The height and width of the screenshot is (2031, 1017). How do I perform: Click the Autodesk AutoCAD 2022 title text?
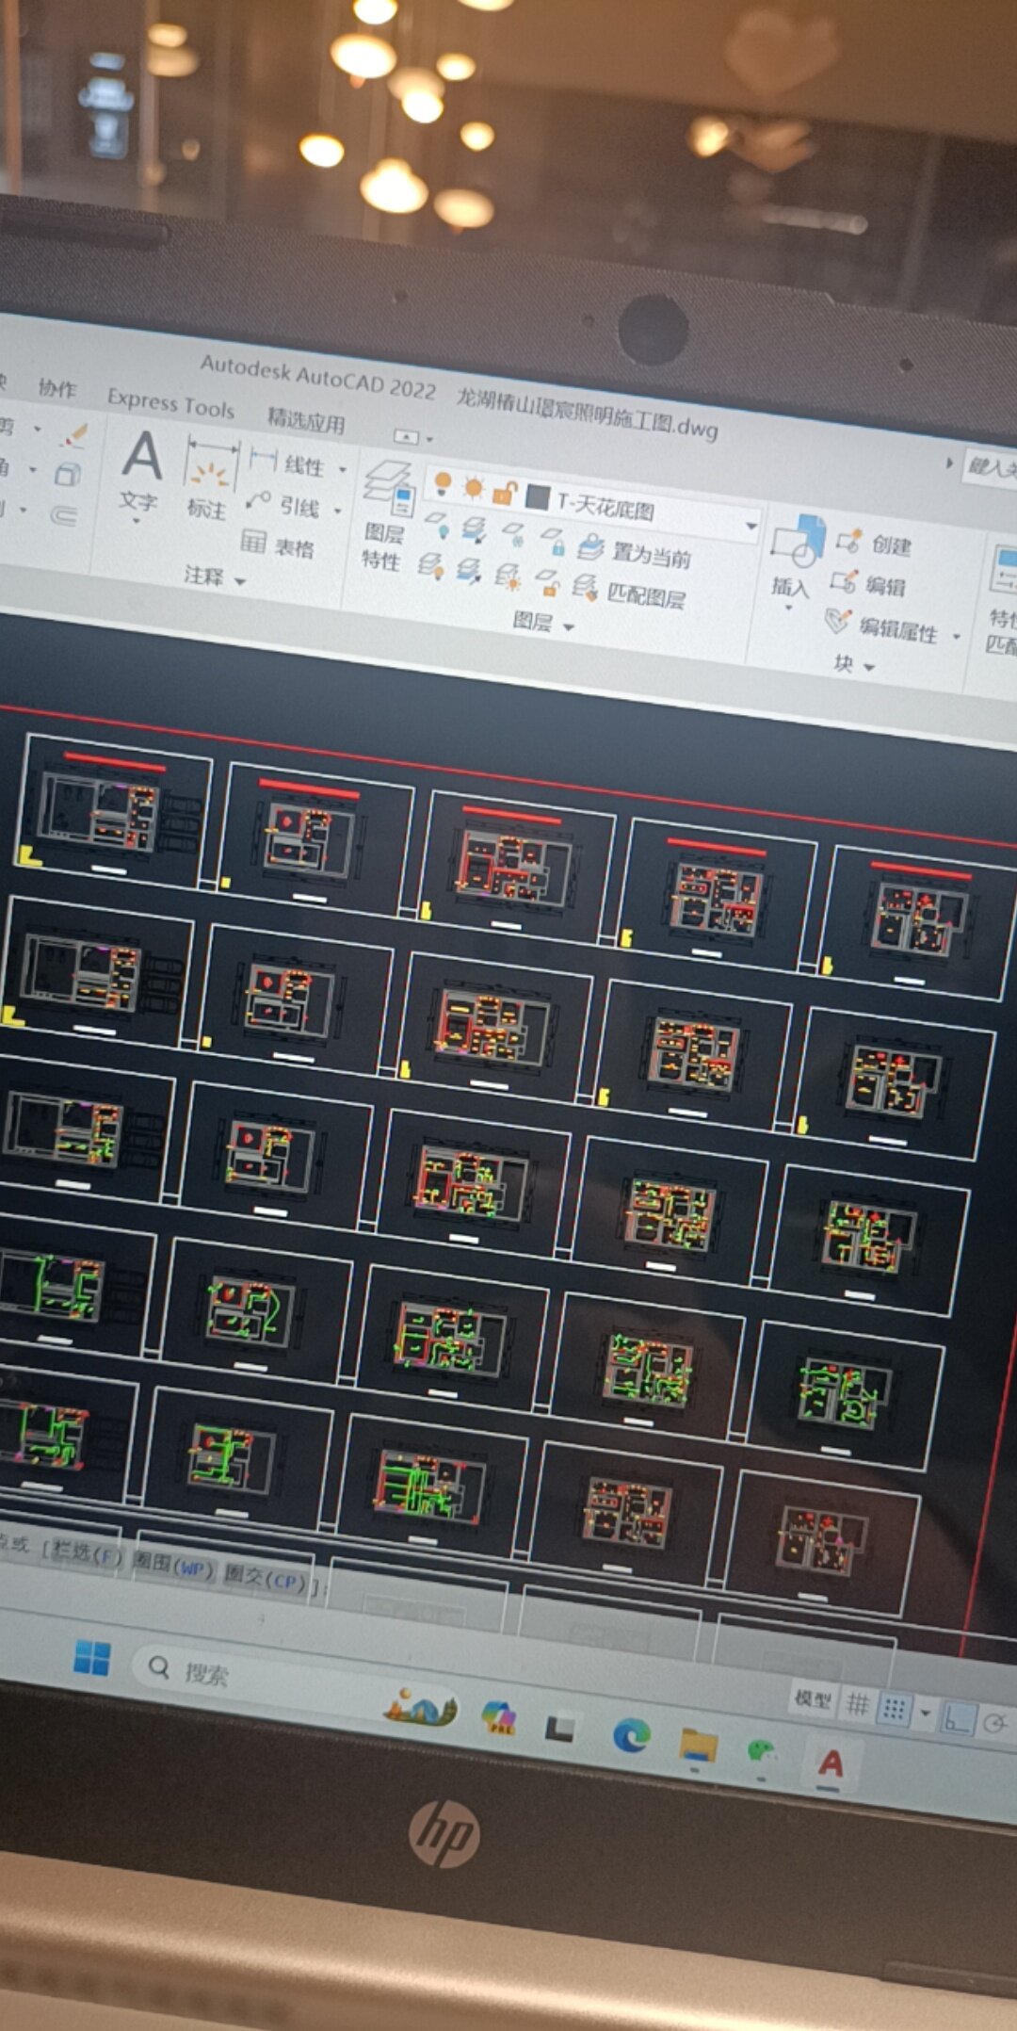point(317,376)
